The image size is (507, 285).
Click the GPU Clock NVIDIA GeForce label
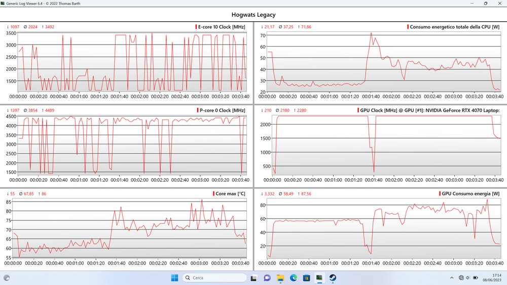tap(430, 110)
